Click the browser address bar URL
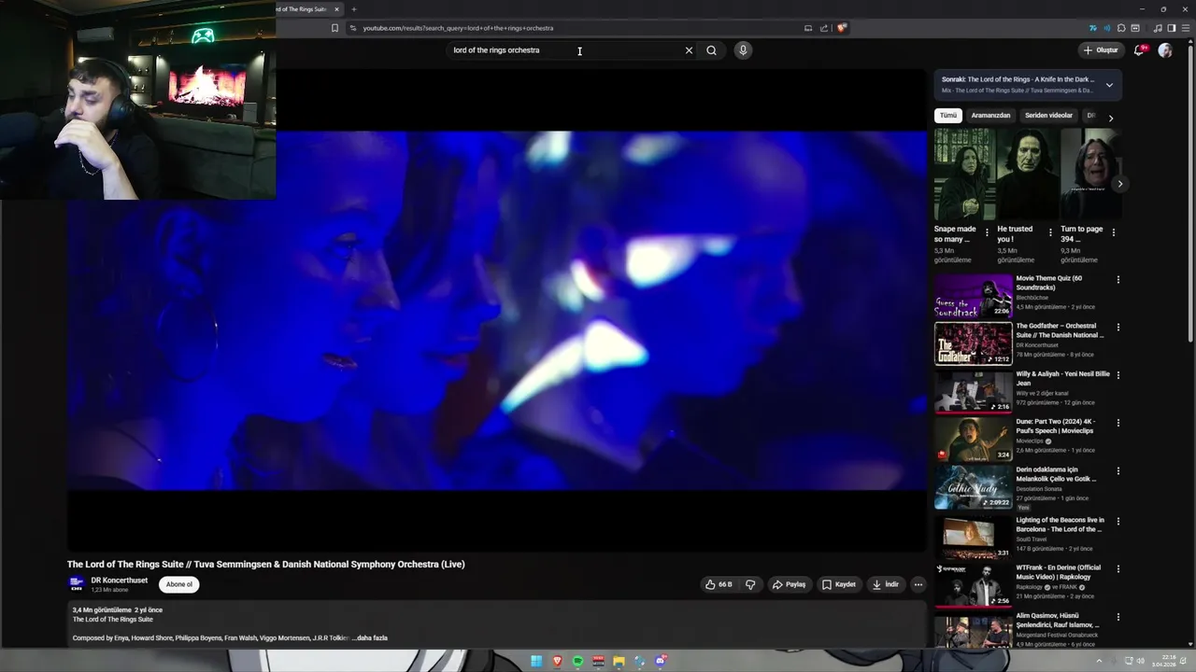The height and width of the screenshot is (672, 1196). (x=458, y=28)
